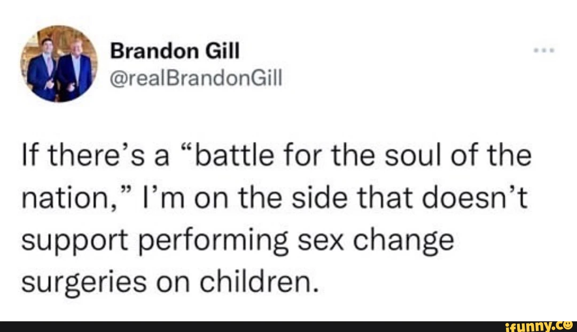Click the smiley face in ifunny logo

pos(569,325)
